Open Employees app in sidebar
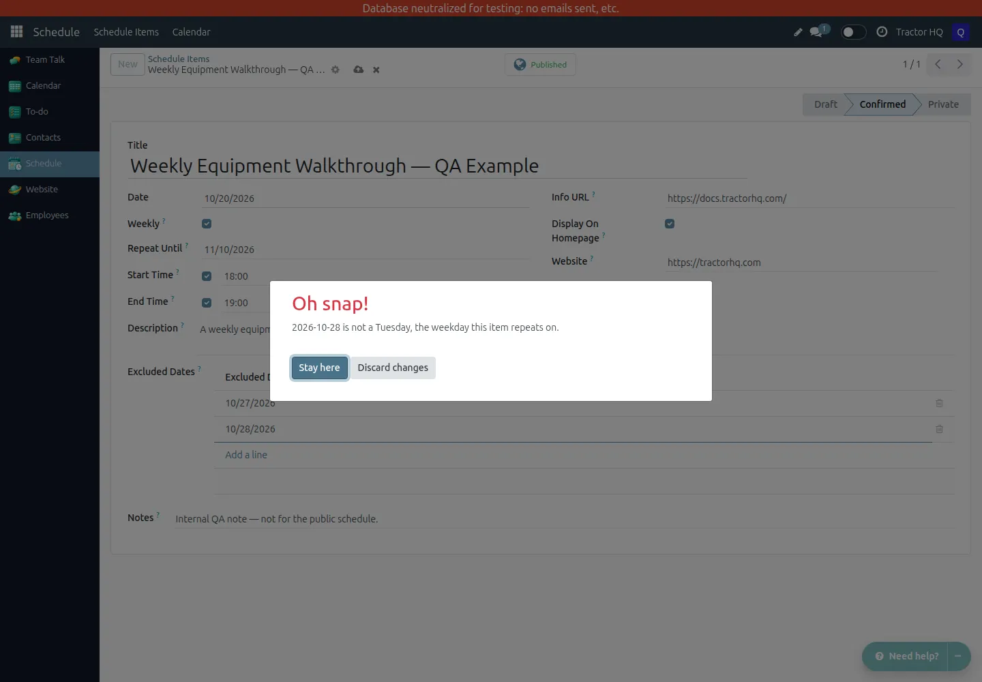 click(x=50, y=216)
